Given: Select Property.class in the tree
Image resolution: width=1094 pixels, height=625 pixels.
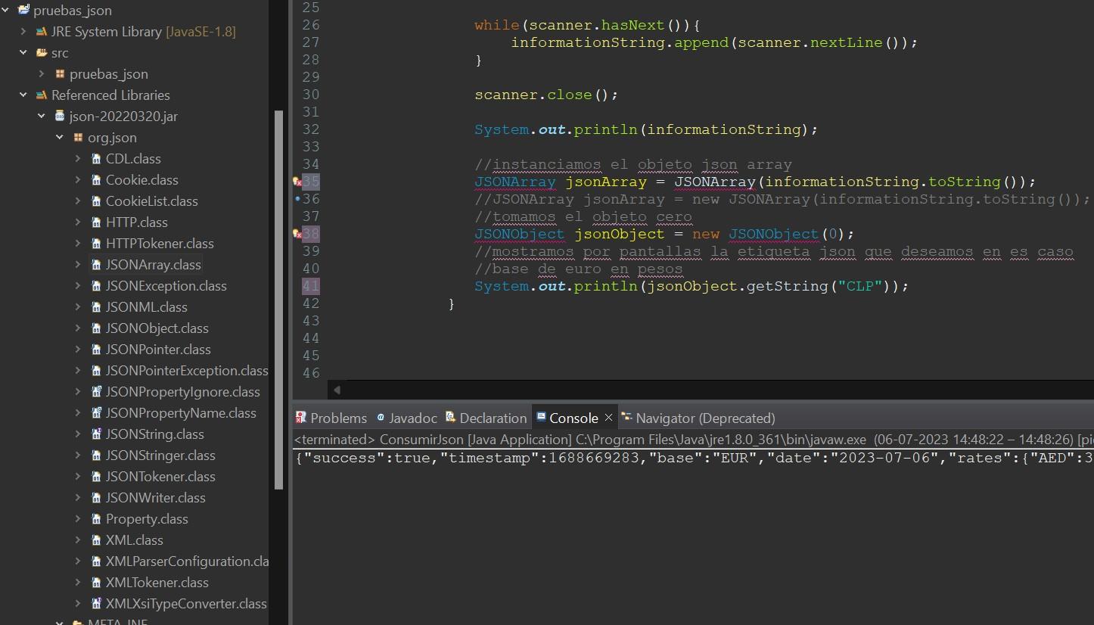Looking at the screenshot, I should (x=147, y=519).
